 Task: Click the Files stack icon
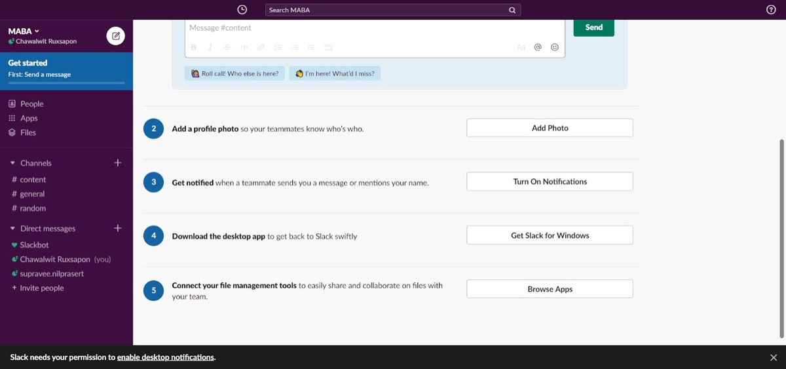pos(12,132)
